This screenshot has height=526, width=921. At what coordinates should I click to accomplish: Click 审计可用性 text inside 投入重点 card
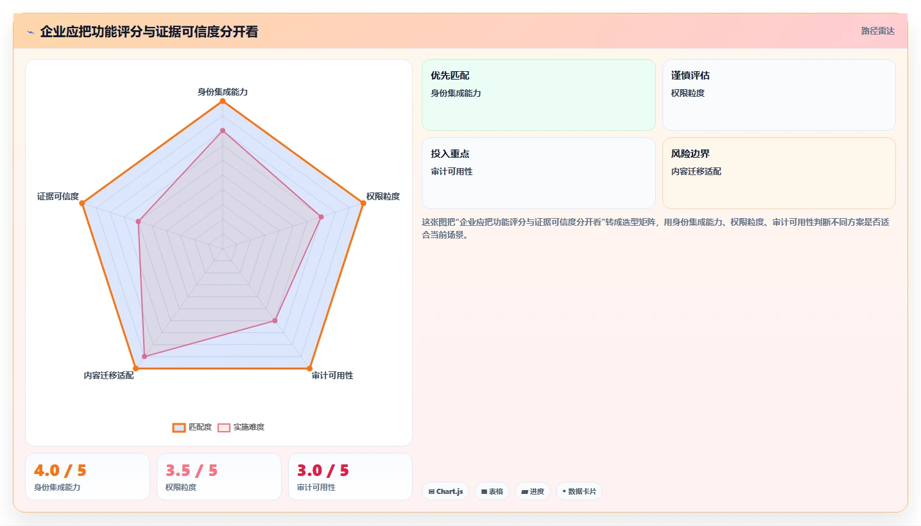coord(452,171)
